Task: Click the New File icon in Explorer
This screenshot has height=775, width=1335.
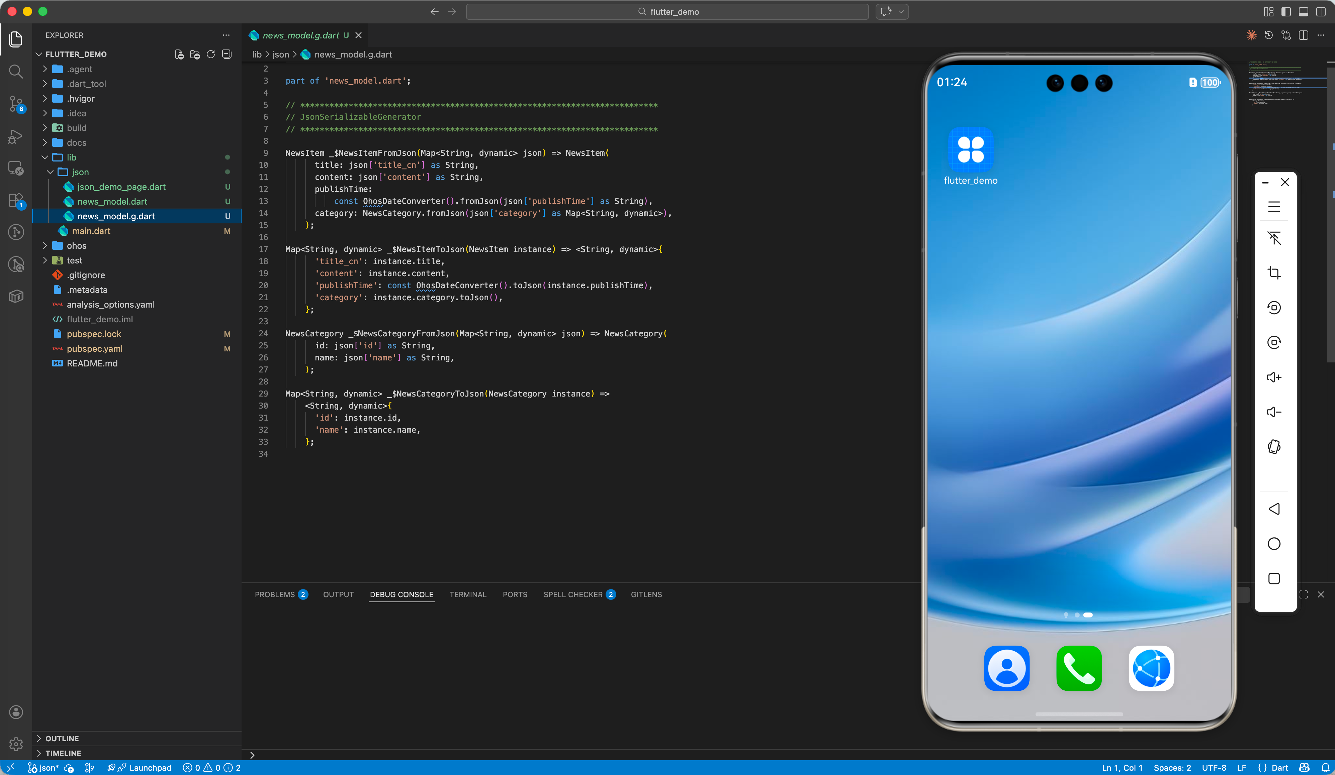Action: coord(179,54)
